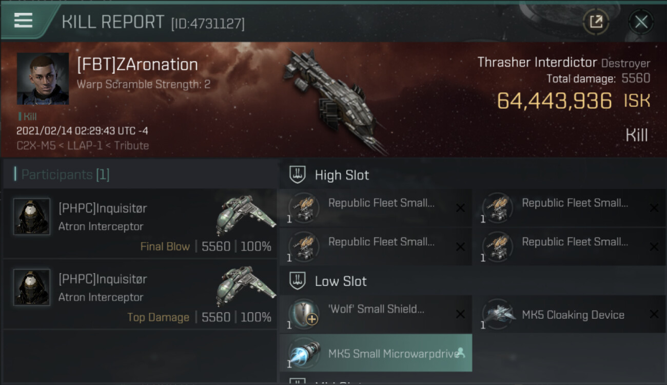The height and width of the screenshot is (385, 667).
Task: Click the Final Blow Inquisitør portrait
Action: [x=32, y=217]
